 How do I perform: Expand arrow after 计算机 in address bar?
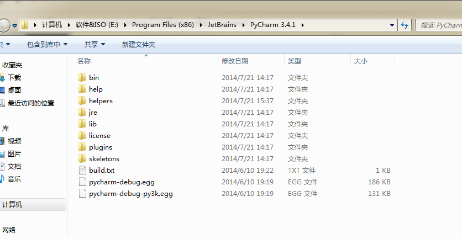[69, 25]
